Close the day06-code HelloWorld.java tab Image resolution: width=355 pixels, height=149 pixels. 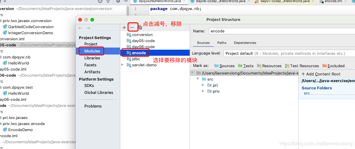(249, 1)
